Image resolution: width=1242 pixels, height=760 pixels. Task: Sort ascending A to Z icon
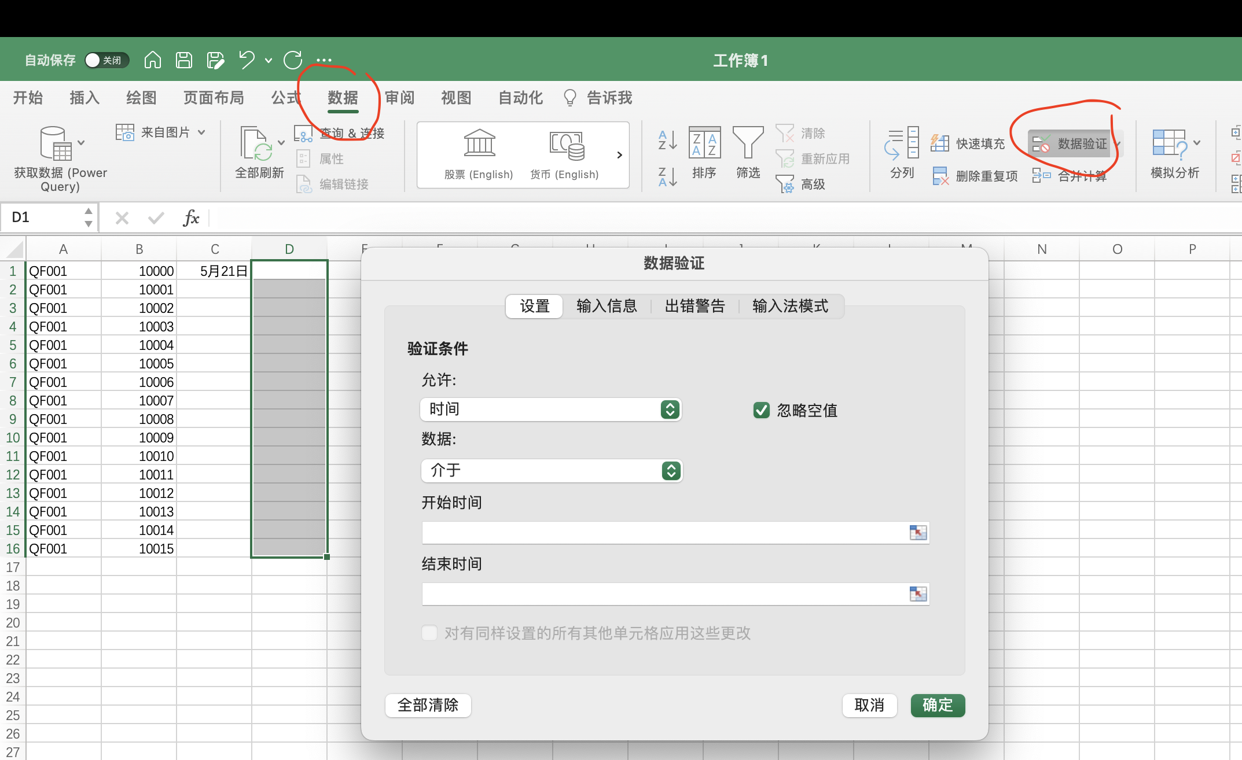click(667, 139)
